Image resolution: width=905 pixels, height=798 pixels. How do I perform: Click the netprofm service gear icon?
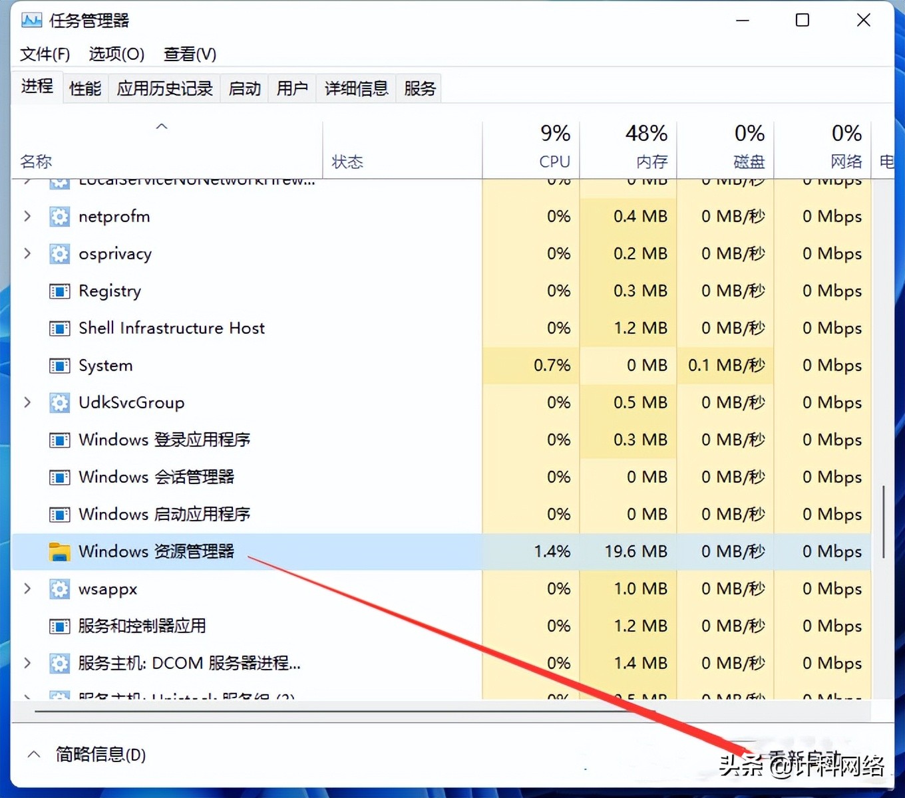[x=59, y=216]
